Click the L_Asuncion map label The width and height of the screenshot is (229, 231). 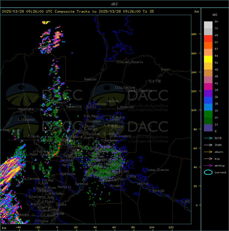pos(125,107)
